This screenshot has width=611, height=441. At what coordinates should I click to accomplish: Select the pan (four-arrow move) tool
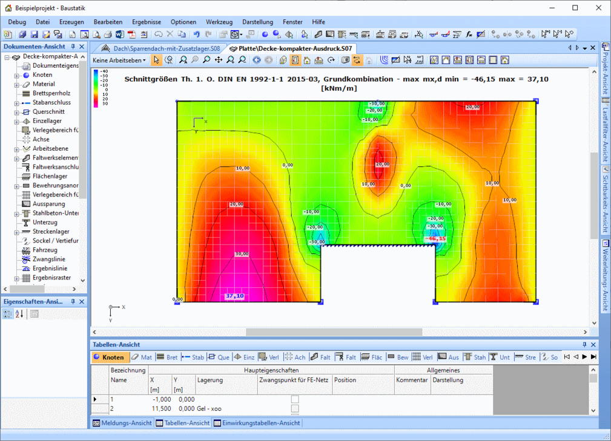[219, 60]
